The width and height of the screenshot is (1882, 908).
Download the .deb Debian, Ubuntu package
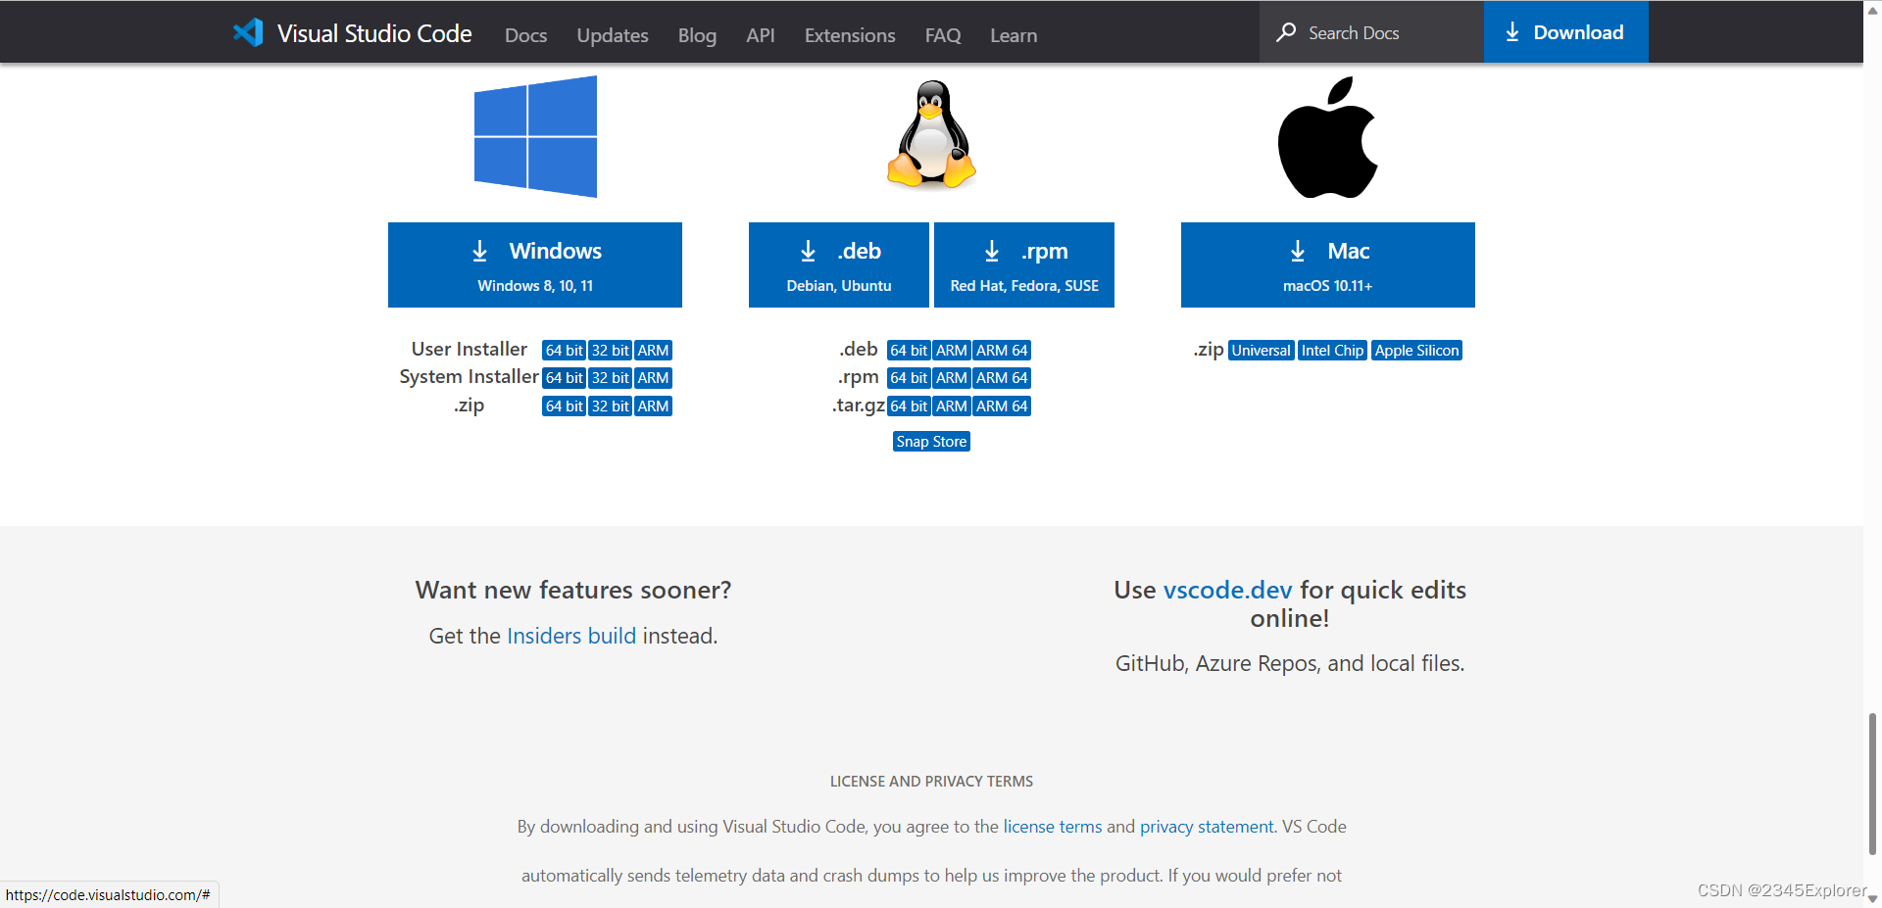[x=839, y=264]
